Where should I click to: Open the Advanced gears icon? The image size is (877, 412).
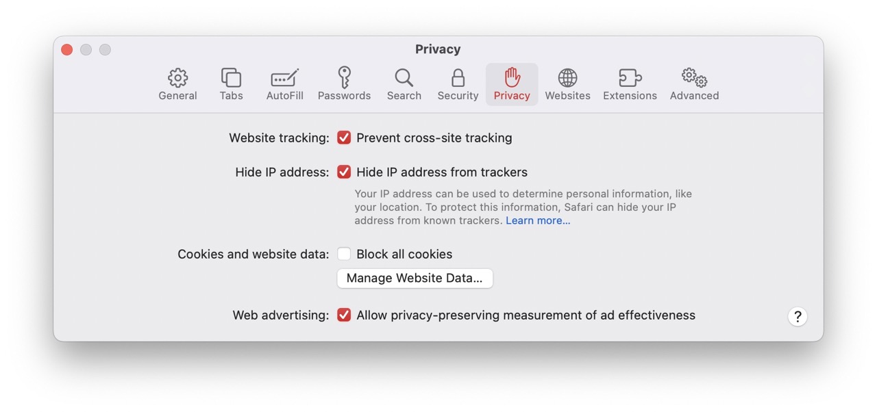694,78
